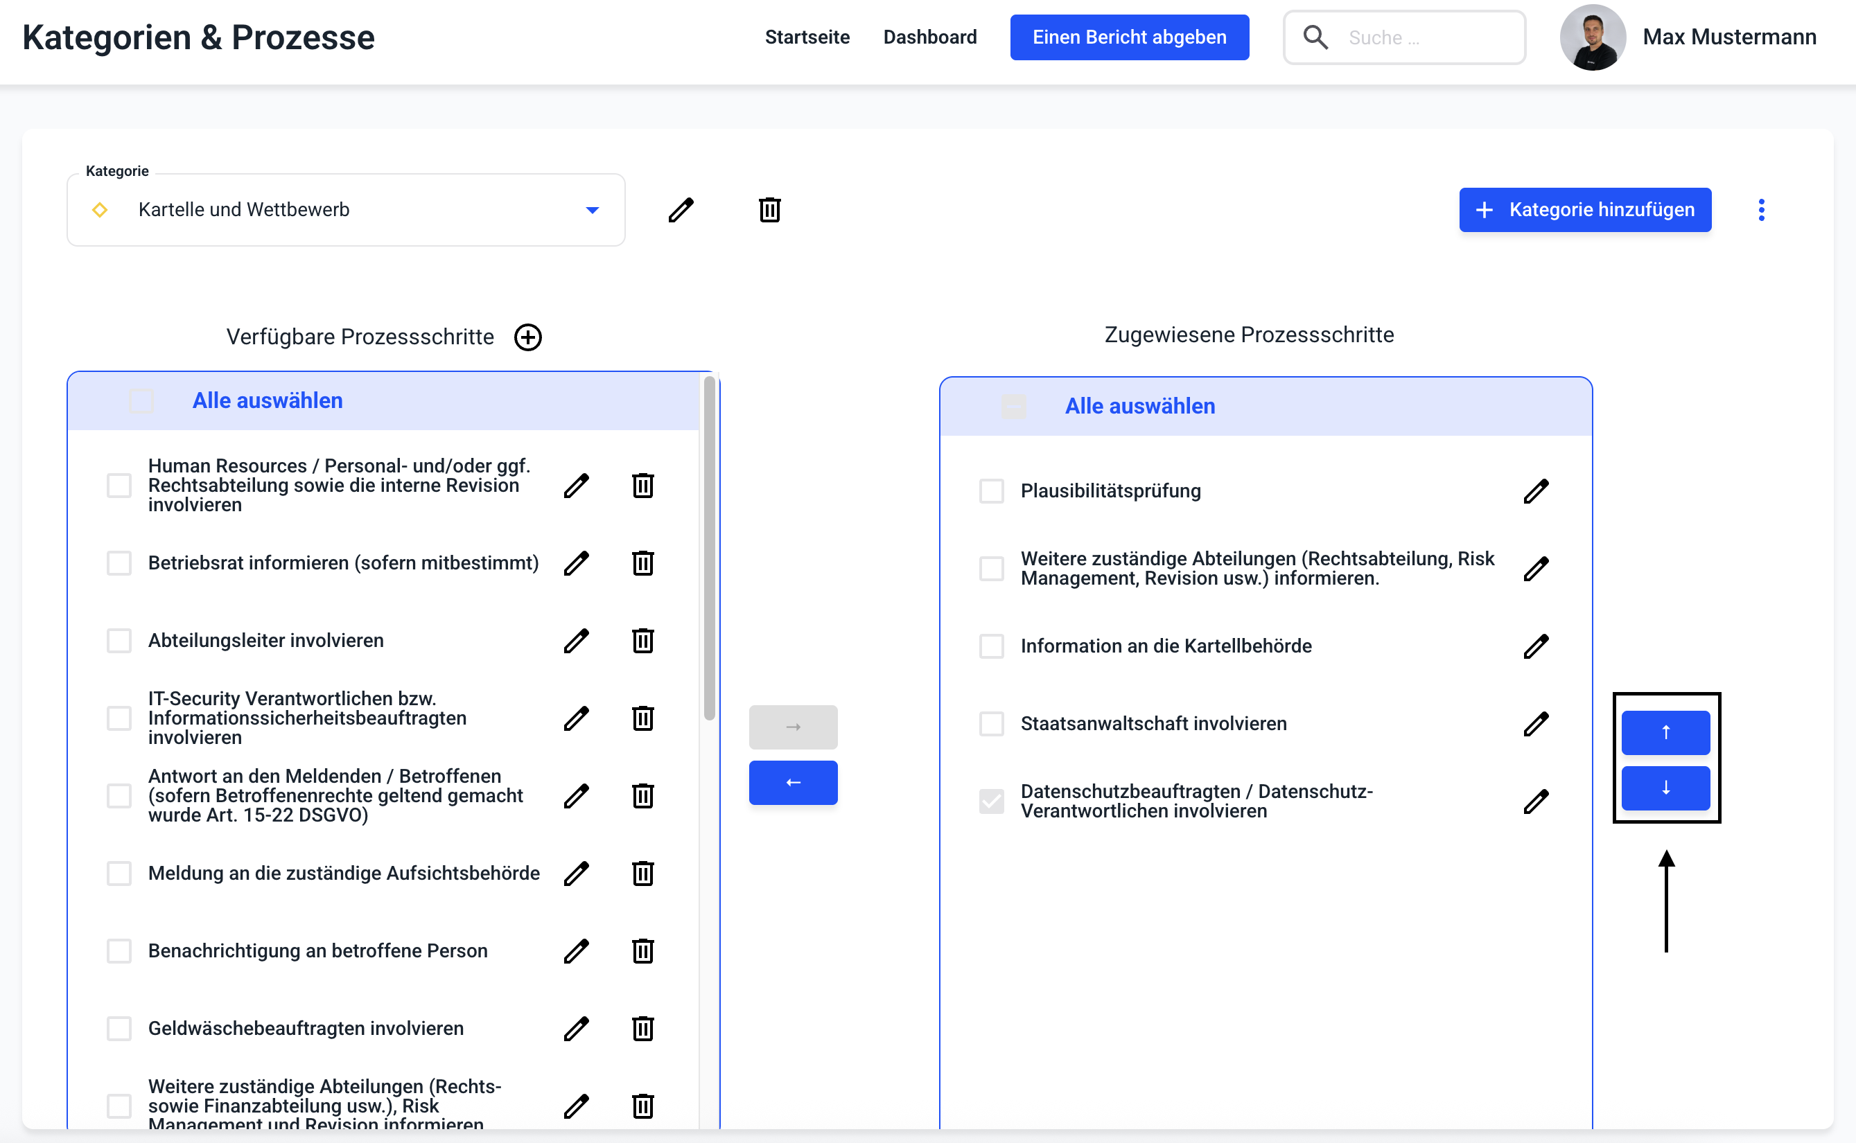Open the three-dot more options menu
This screenshot has width=1856, height=1143.
(1762, 210)
